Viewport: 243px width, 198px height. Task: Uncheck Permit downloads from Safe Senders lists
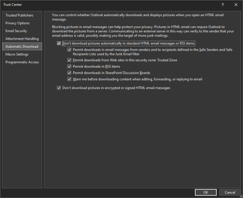[69, 50]
